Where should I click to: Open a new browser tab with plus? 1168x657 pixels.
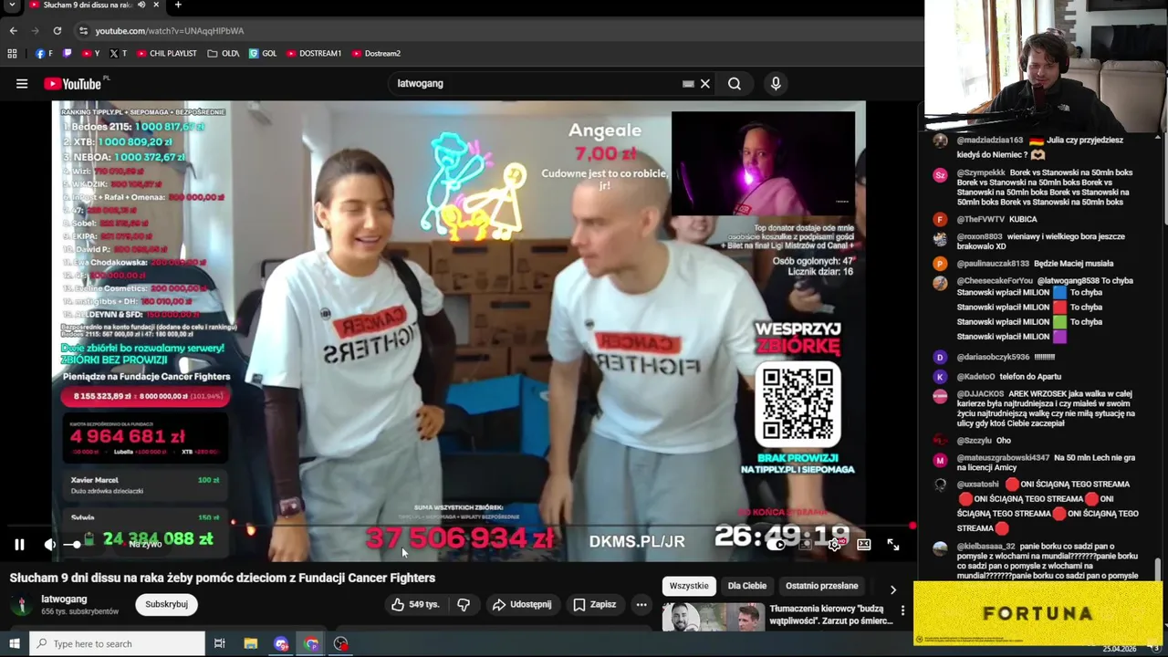pyautogui.click(x=178, y=5)
